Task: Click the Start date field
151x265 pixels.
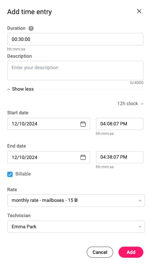Action: [49, 124]
